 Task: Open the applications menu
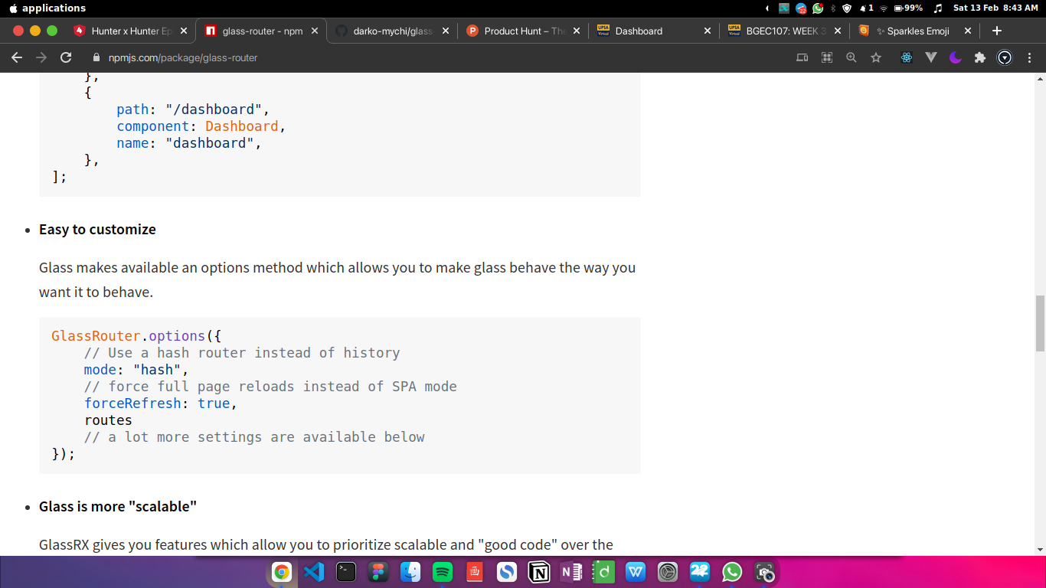click(54, 8)
